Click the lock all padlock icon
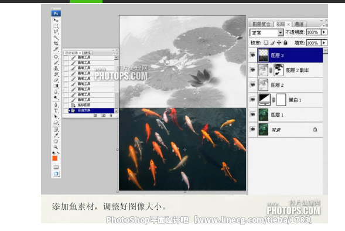This screenshot has height=231, width=345. pyautogui.click(x=285, y=42)
